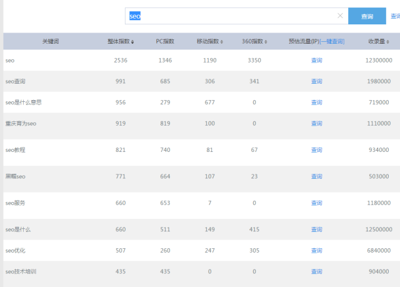Open 查询 link in 重庆育为seo row
Viewport: 400px width, 287px height.
pos(317,123)
